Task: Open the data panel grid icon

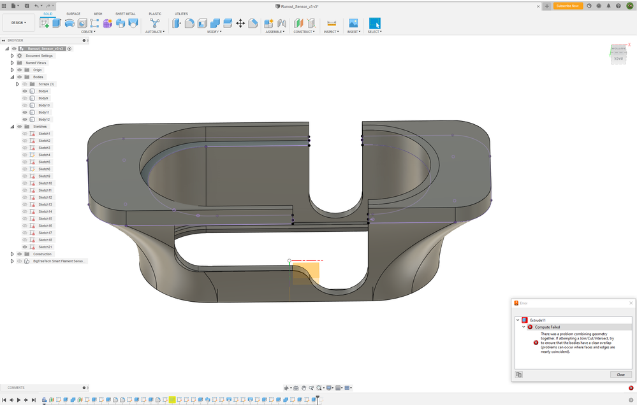Action: pos(4,6)
